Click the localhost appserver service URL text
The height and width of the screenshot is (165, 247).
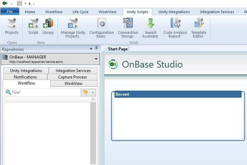[x=36, y=62]
